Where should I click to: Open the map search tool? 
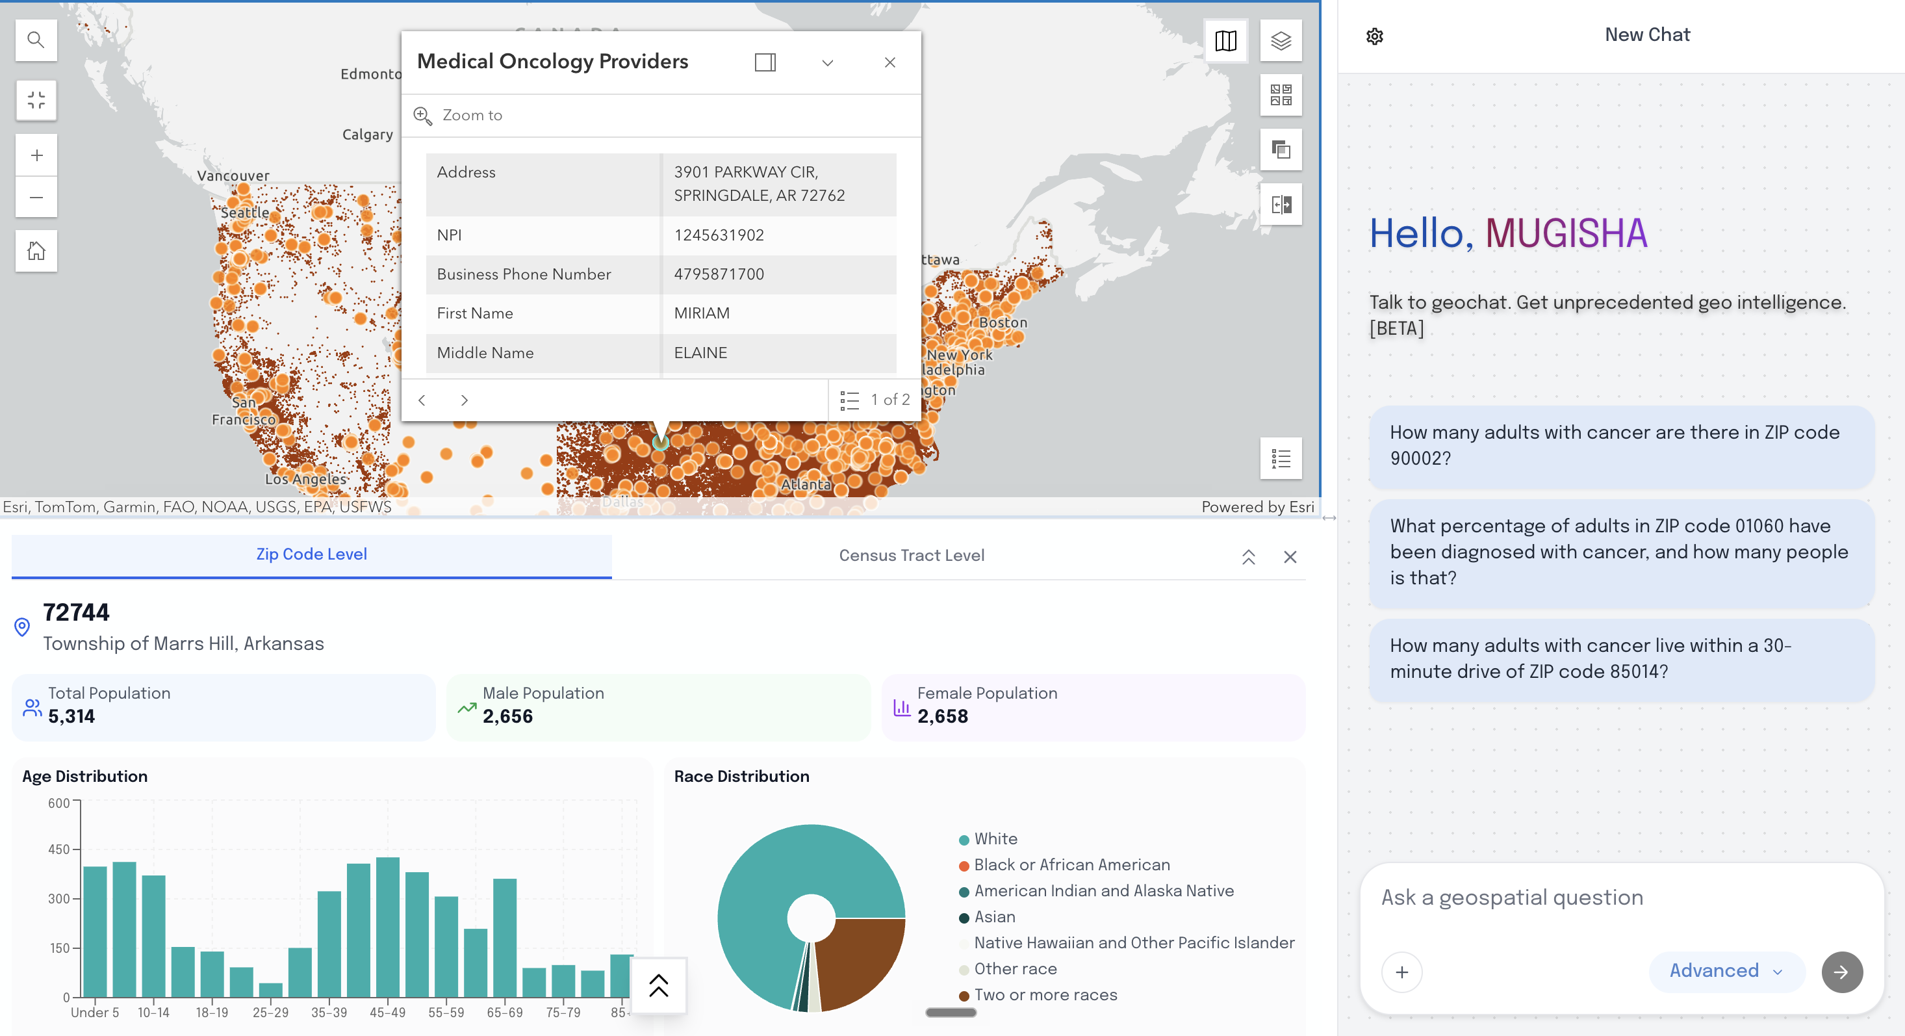point(36,40)
